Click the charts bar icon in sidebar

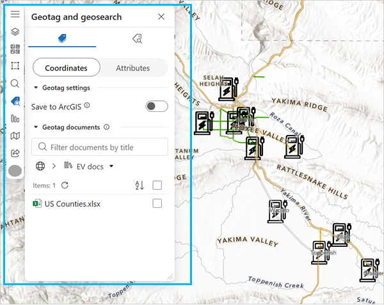point(15,118)
